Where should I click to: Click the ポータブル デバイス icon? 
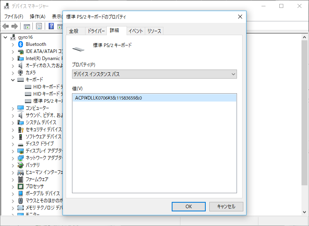pos(21,194)
